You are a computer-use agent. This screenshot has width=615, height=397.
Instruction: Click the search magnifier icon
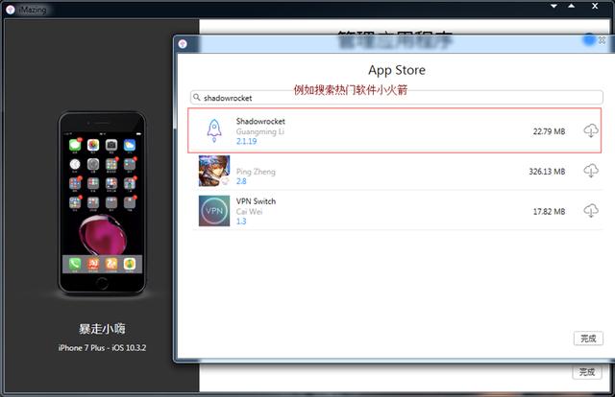(197, 97)
